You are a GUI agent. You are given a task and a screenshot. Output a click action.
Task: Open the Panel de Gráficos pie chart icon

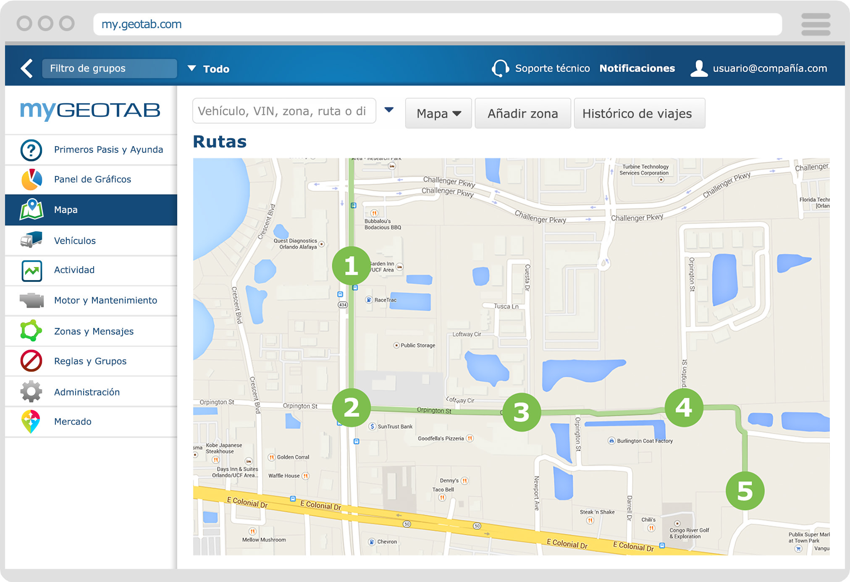click(31, 179)
